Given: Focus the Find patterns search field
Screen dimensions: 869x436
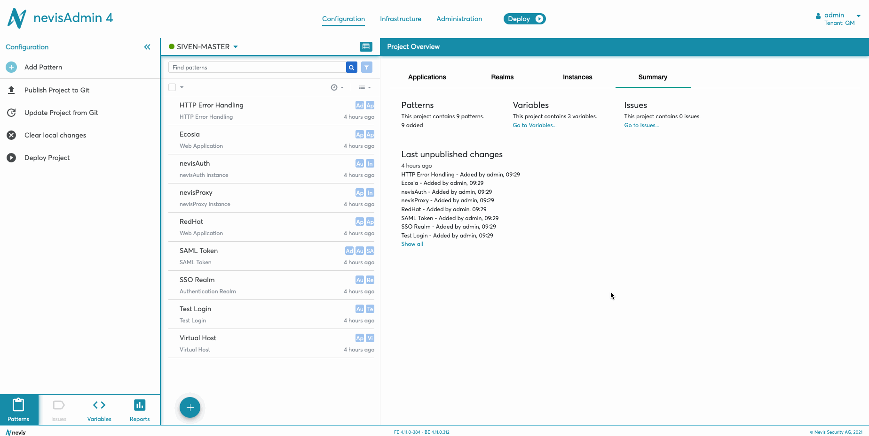Looking at the screenshot, I should point(256,68).
